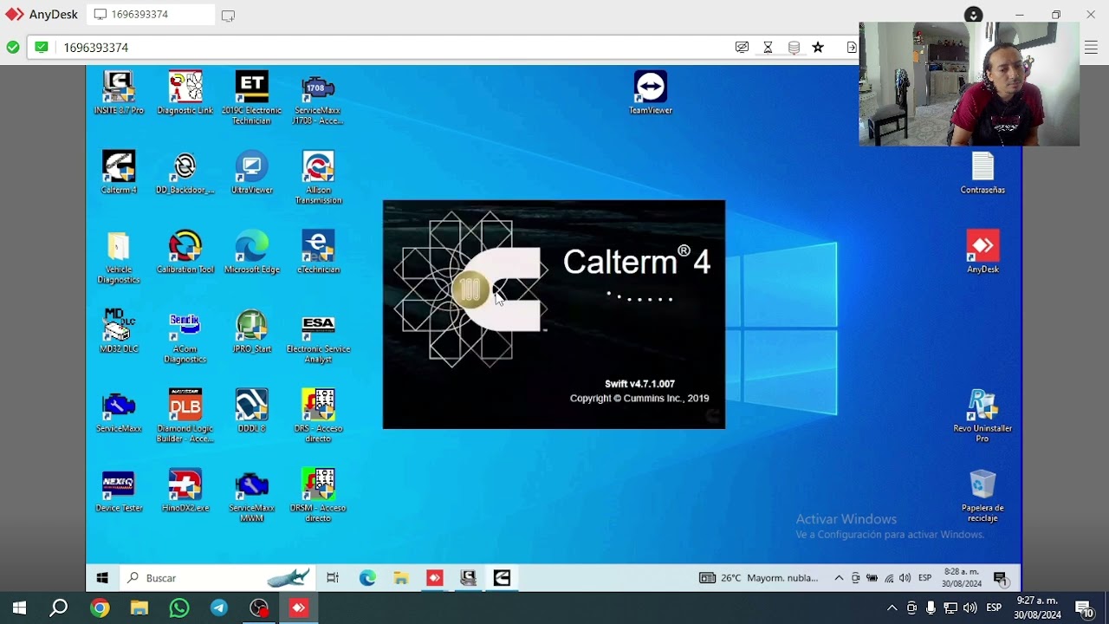Viewport: 1109px width, 624px height.
Task: Open the Vehicle Diagnostics folder icon
Action: [x=119, y=257]
